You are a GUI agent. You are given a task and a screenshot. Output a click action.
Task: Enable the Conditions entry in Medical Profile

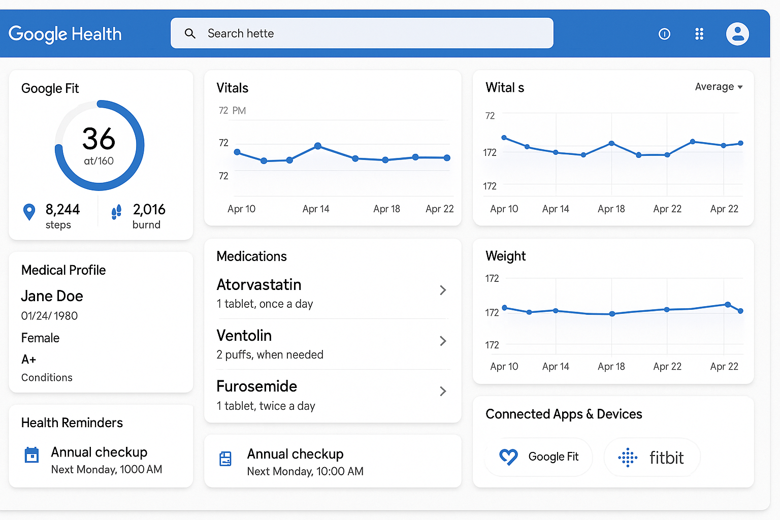tap(47, 377)
